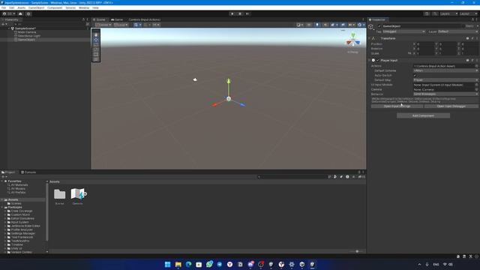Open the Default Scheme dropdown

click(445, 70)
